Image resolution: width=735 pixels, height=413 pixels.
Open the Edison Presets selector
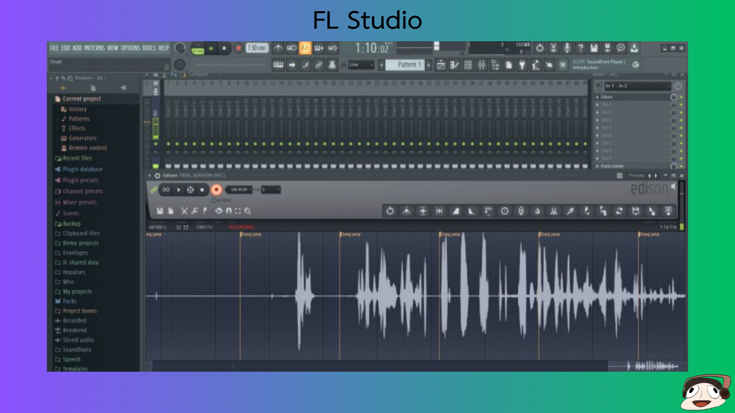click(636, 176)
